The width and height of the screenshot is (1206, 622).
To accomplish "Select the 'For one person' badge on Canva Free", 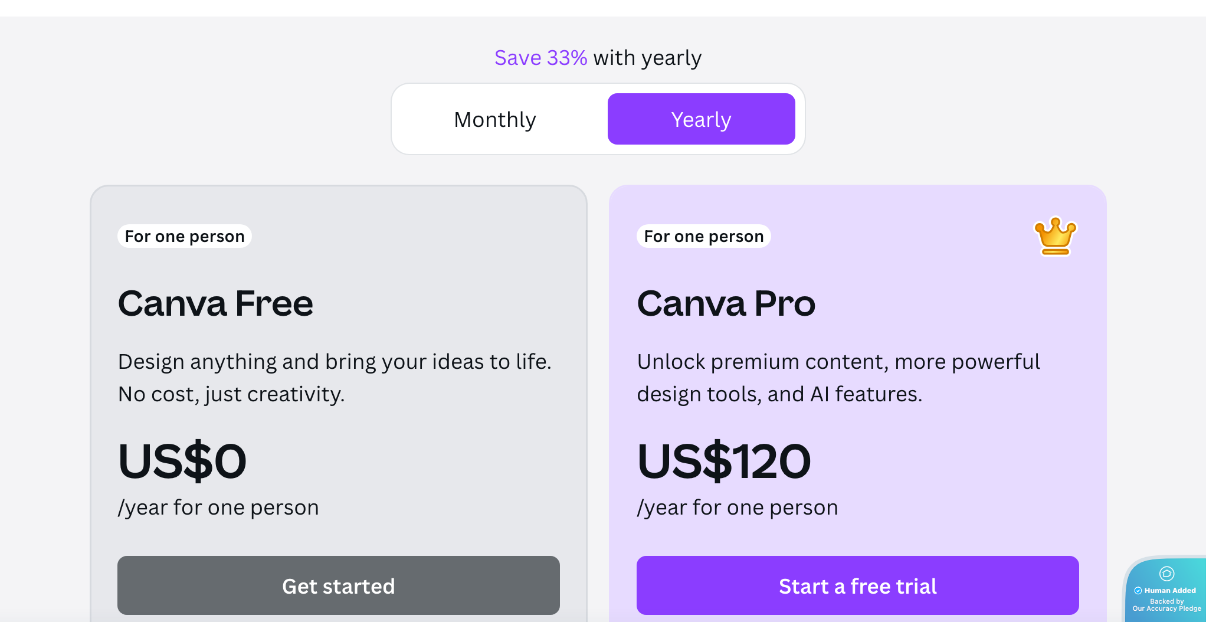I will (x=184, y=236).
